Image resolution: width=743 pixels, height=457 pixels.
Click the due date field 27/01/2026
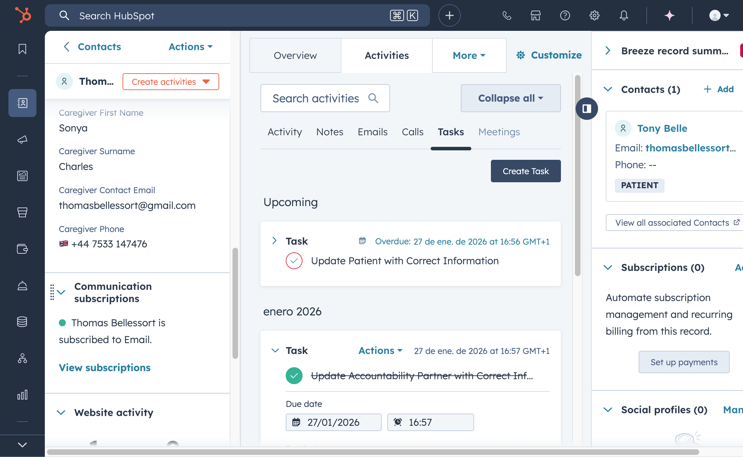[334, 422]
